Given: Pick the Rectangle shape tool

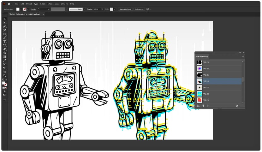Looking at the screenshot, I should pos(4,34).
